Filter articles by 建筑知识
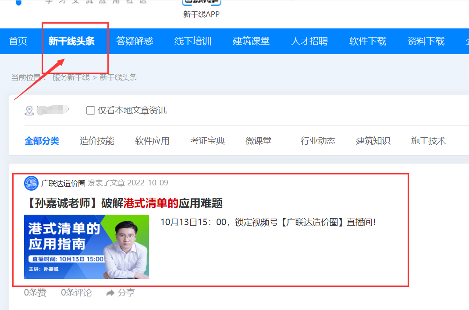The image size is (469, 310). (373, 141)
